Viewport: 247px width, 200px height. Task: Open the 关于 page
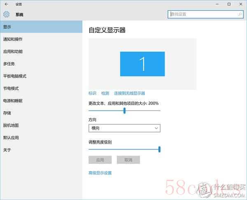pyautogui.click(x=41, y=150)
